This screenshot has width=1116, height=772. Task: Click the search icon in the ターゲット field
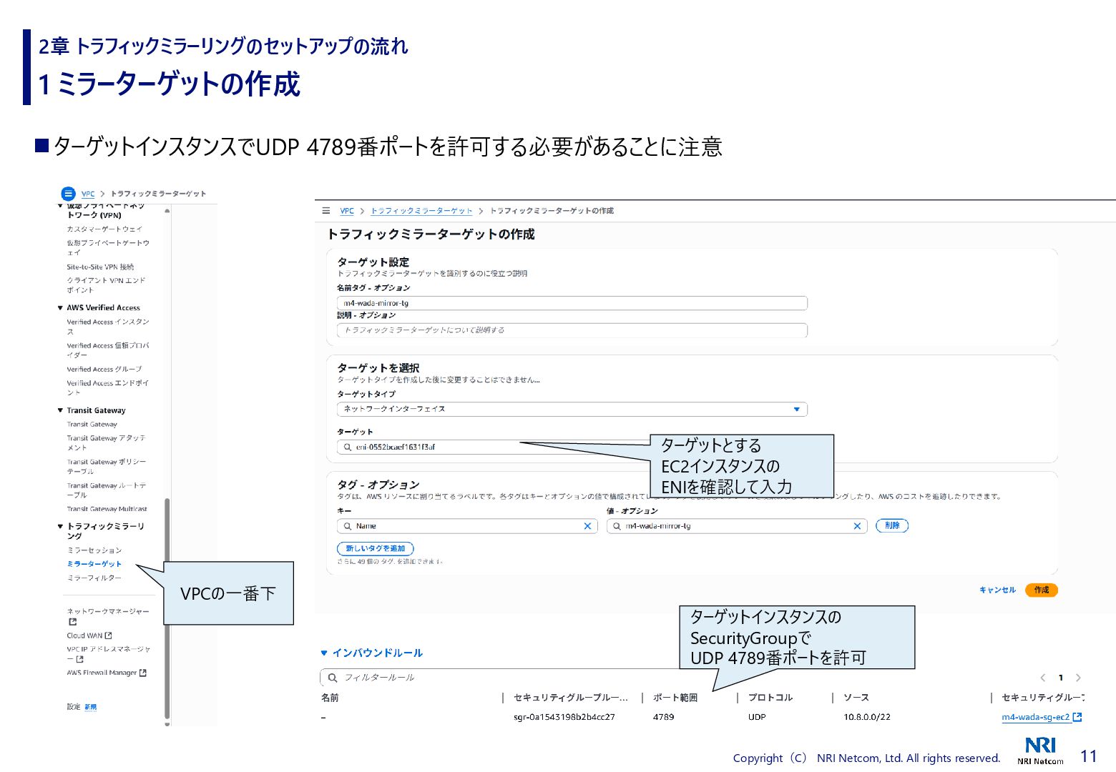tap(348, 447)
